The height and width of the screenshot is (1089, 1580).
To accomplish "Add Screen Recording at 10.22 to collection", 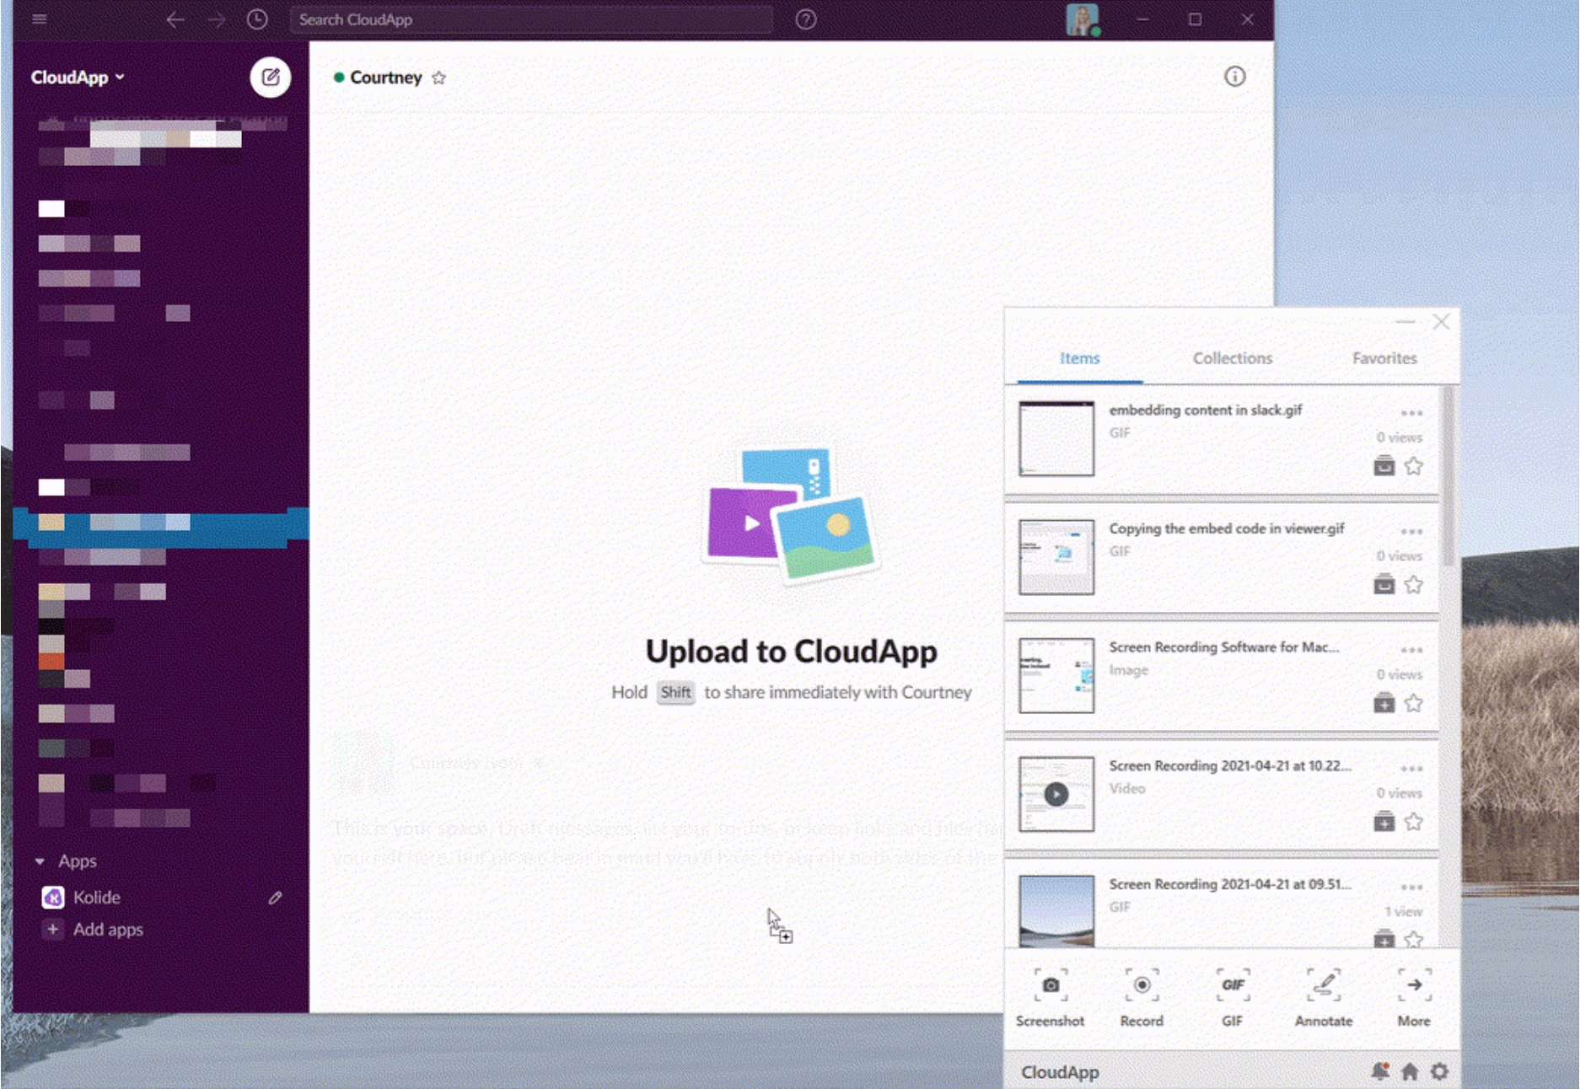I will coord(1384,822).
